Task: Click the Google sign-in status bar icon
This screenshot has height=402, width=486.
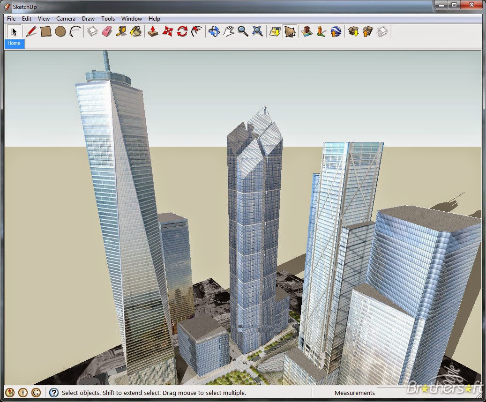Action: tap(36, 393)
